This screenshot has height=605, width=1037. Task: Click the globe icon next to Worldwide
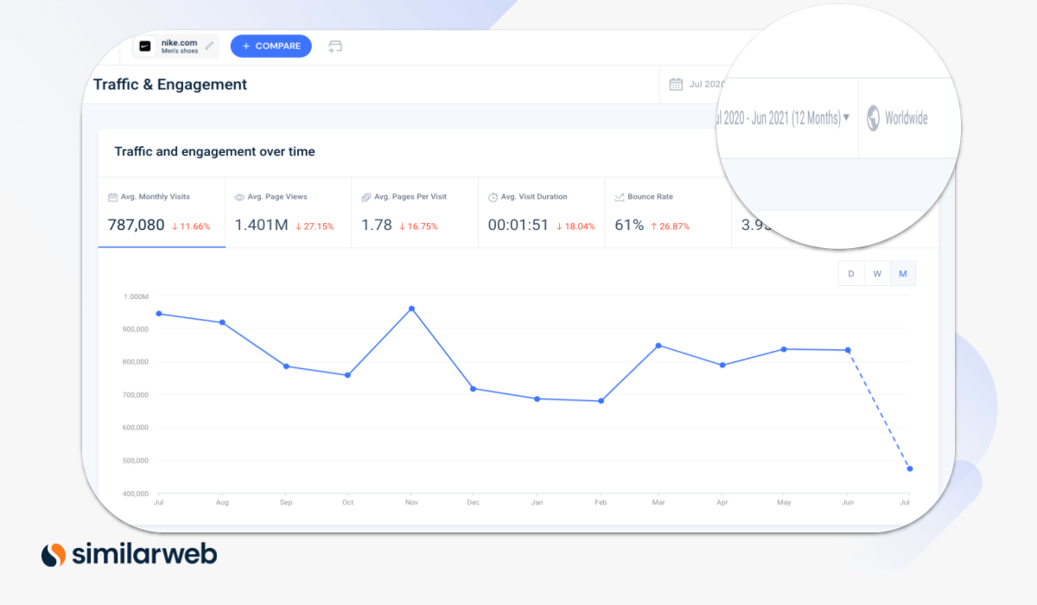click(x=873, y=118)
